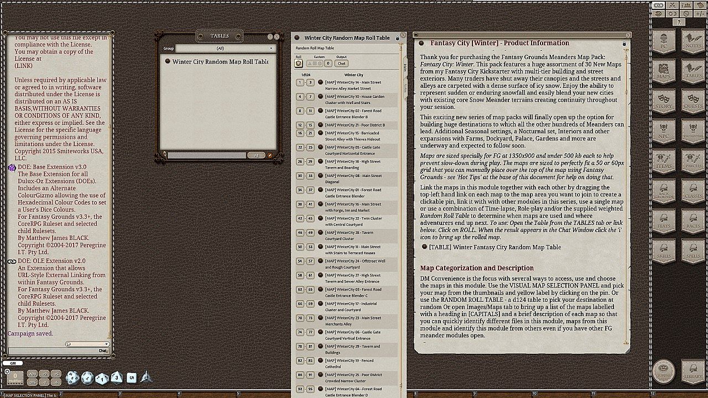Viewport: 708px width, 398px height.
Task: Open the Story sidebar panel
Action: tap(664, 101)
